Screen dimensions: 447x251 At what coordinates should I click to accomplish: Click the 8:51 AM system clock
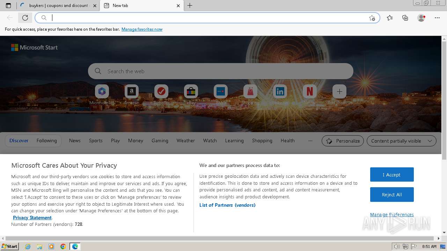pyautogui.click(x=429, y=246)
